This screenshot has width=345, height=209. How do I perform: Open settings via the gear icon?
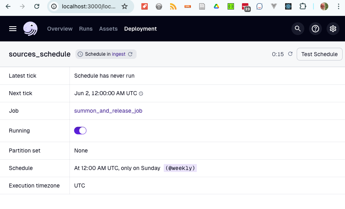333,29
